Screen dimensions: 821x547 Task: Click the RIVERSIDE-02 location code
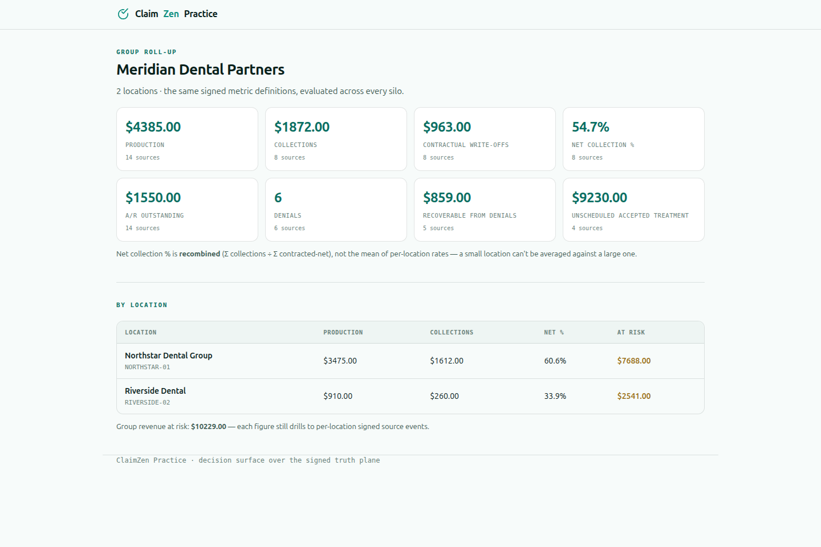(x=147, y=403)
